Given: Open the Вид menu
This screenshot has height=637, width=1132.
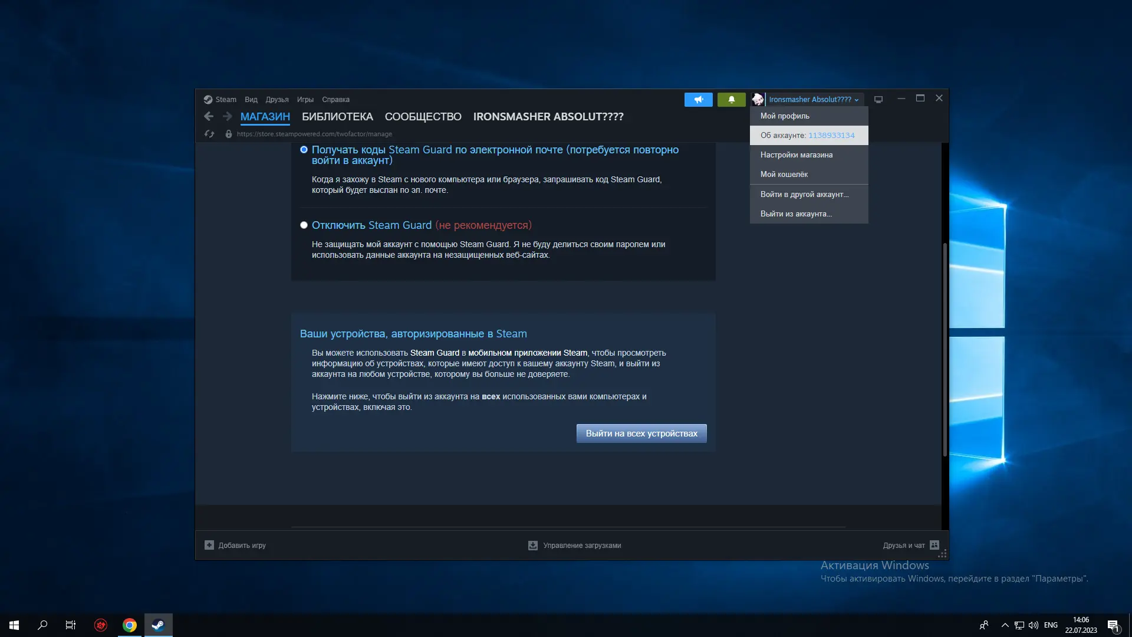Looking at the screenshot, I should [251, 100].
